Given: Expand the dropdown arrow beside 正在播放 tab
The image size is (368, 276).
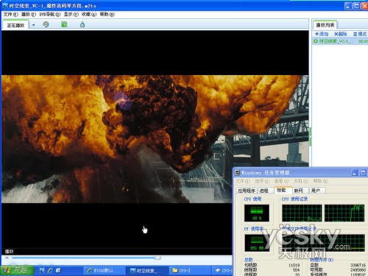Looking at the screenshot, I should point(34,25).
